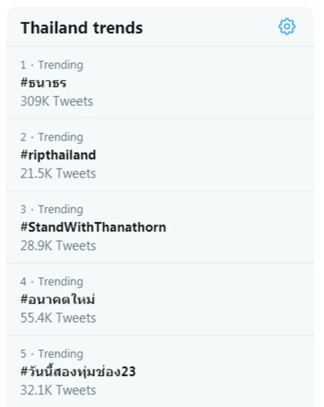Click rank number 1 in the trends list
This screenshot has height=407, width=324.
tap(23, 65)
